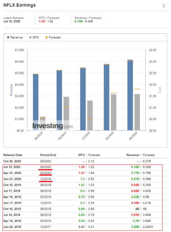Click the 'Release Date' column header

click(13, 155)
